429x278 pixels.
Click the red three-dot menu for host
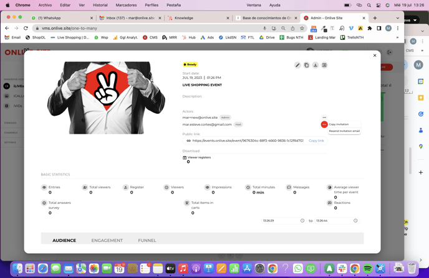(324, 124)
